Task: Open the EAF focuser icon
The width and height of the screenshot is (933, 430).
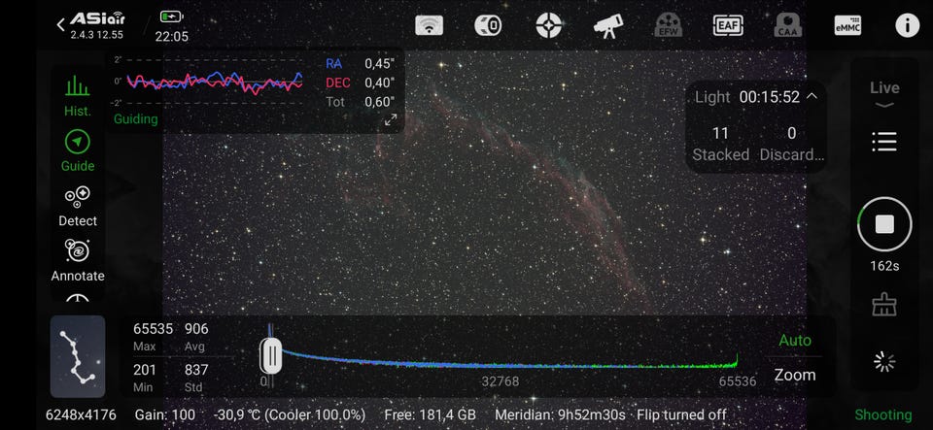Action: 728,25
